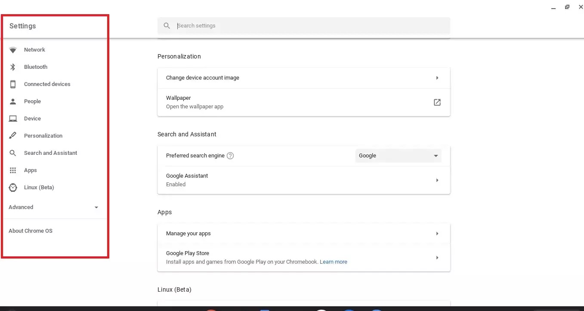This screenshot has height=311, width=584.
Task: Select Apps in the sidebar
Action: point(31,170)
